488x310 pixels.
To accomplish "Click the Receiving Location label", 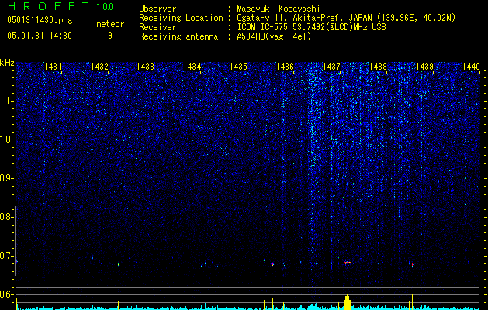I will [181, 18].
